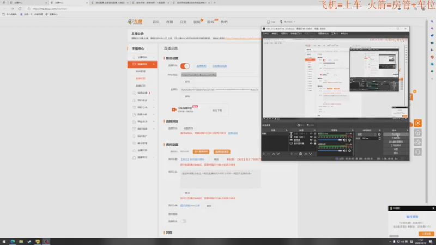Viewport: 436px width, 245px height.
Task: Toggle lock on the display capture source
Action: point(315,144)
